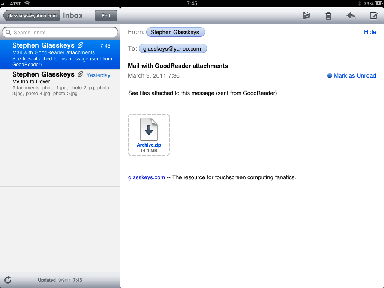Hide the message header details
This screenshot has width=384, height=288.
370,32
